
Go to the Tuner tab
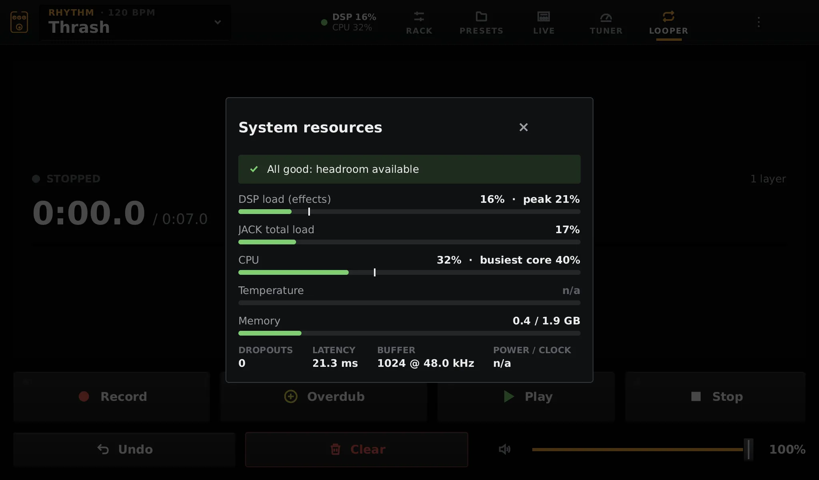pos(606,23)
